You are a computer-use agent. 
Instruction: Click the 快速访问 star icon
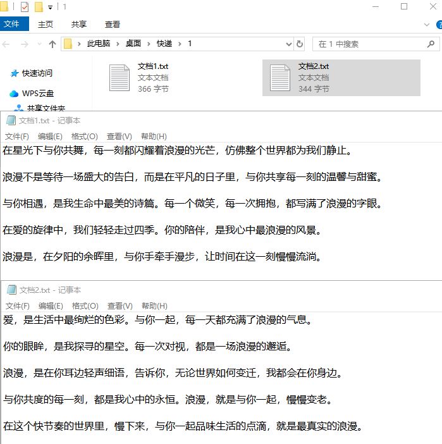[14, 73]
